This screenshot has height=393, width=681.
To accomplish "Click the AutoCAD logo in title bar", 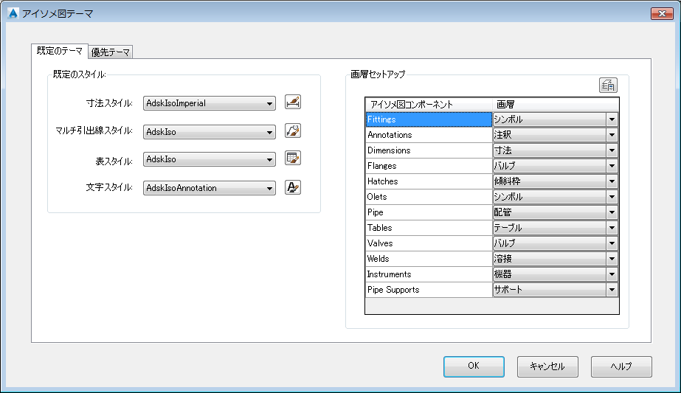I will 13,13.
